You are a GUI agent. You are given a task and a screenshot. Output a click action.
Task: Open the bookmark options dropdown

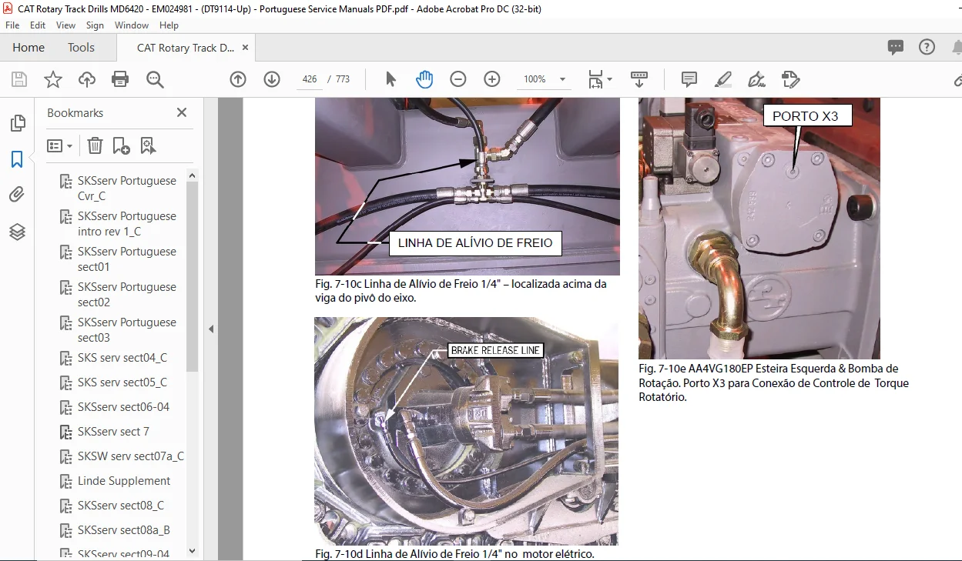[59, 145]
